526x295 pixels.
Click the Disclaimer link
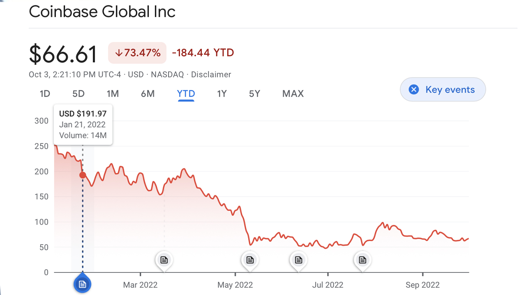click(x=211, y=75)
